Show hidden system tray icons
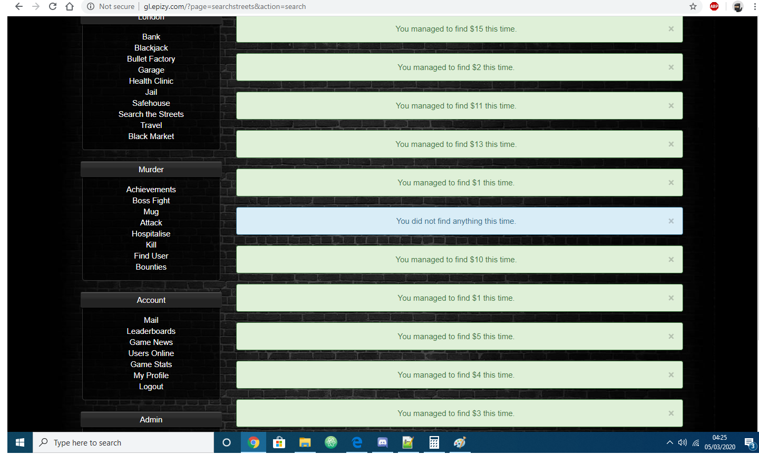The image size is (759, 474). point(669,442)
